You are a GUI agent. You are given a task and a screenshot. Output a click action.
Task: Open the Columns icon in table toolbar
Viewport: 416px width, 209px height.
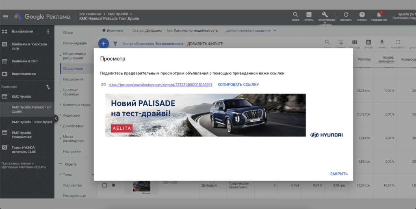354,43
